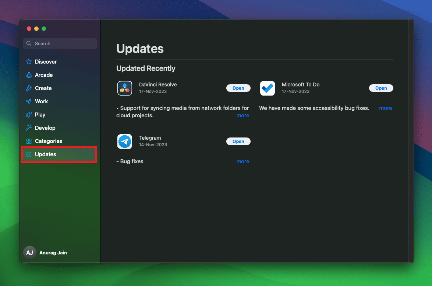
Task: Minimize the App Store window
Action: (36, 29)
